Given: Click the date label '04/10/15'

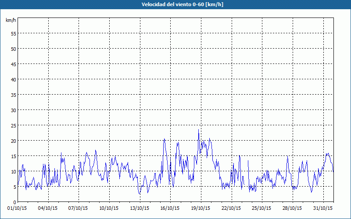Looking at the screenshot, I should pos(48,208).
